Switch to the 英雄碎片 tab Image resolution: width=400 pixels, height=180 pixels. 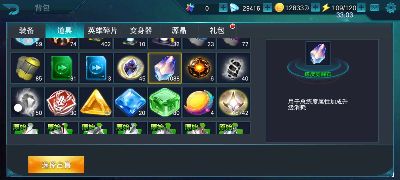(x=103, y=30)
